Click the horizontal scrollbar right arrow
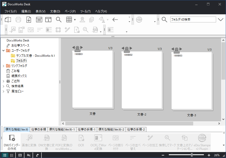 click(x=219, y=123)
